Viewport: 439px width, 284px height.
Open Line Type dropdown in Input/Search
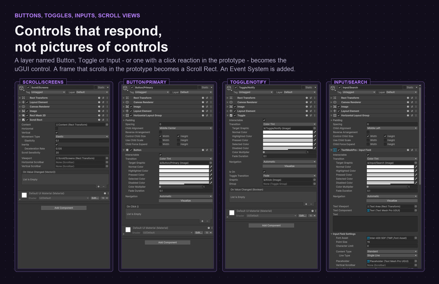[x=392, y=255]
